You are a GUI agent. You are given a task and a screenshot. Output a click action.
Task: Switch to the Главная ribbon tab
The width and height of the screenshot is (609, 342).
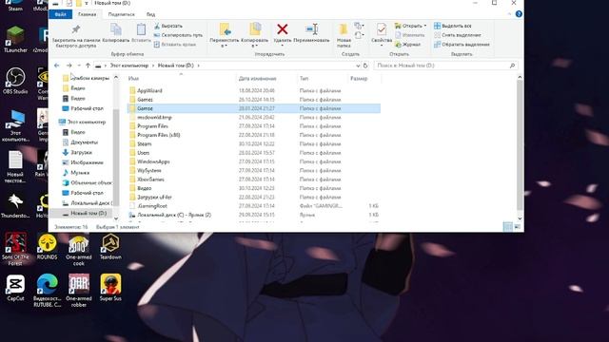87,14
